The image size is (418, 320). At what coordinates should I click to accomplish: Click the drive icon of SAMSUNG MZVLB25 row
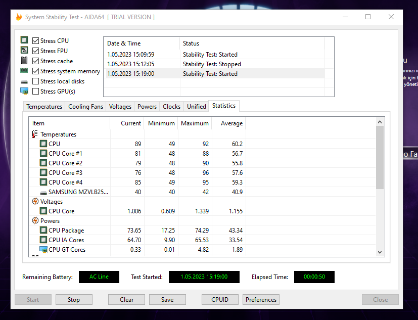(x=43, y=192)
